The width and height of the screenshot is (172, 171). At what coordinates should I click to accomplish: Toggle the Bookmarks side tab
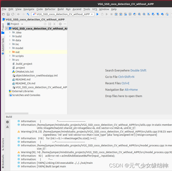click(x=3, y=161)
